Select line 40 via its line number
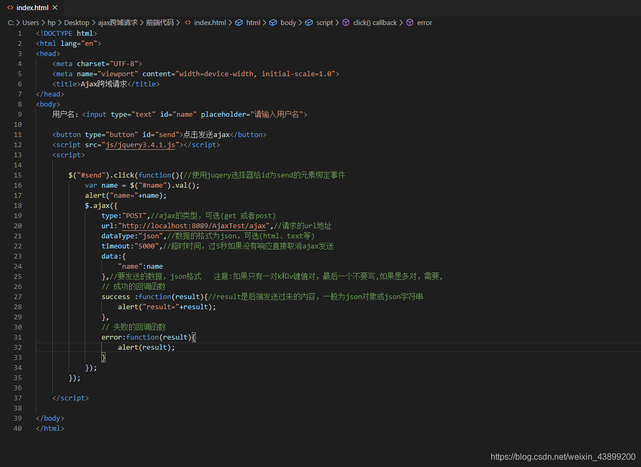 pos(18,428)
